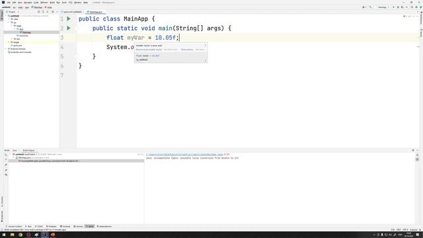Expand External Libraries in the project tree
Screen dimensions: 423x238
[6, 49]
